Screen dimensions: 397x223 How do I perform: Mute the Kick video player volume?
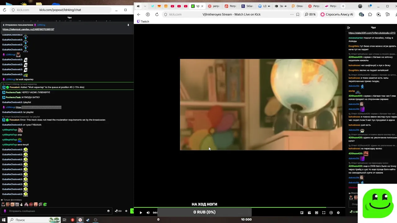pos(148,212)
